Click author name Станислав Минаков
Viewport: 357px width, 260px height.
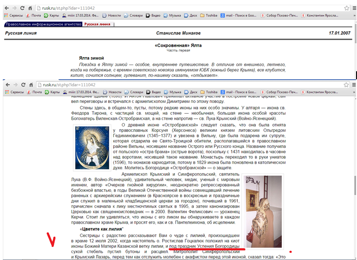(x=178, y=33)
